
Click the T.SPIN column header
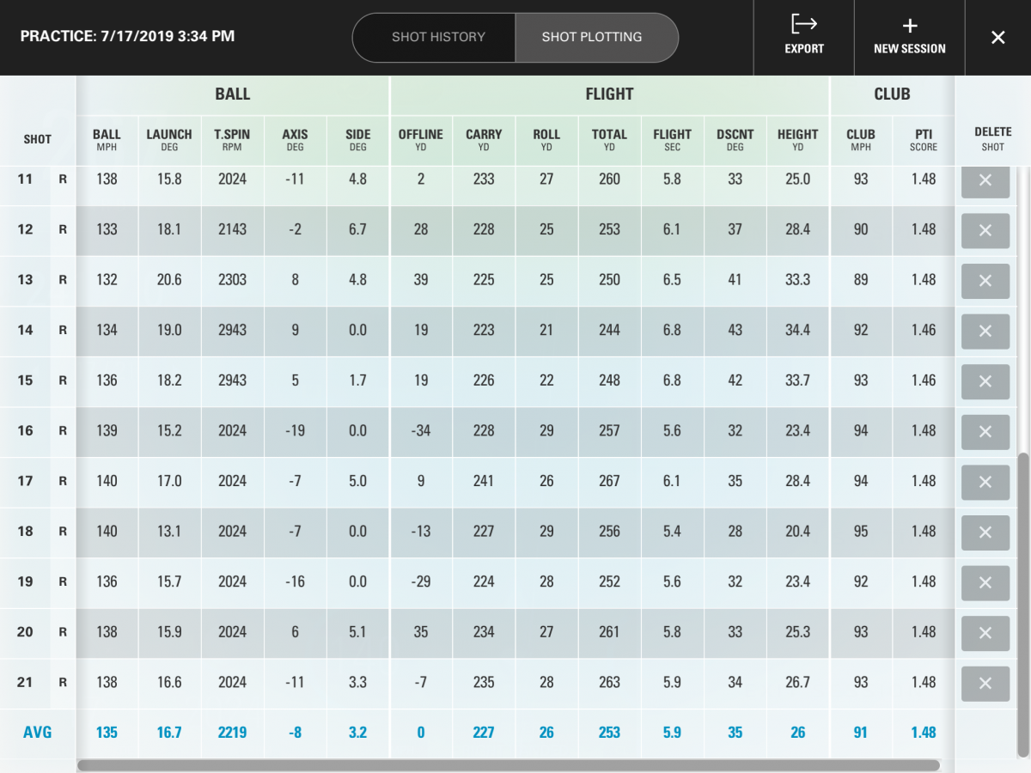(x=232, y=139)
